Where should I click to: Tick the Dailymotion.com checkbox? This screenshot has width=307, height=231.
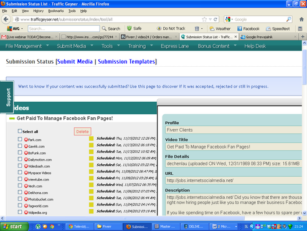(20, 159)
